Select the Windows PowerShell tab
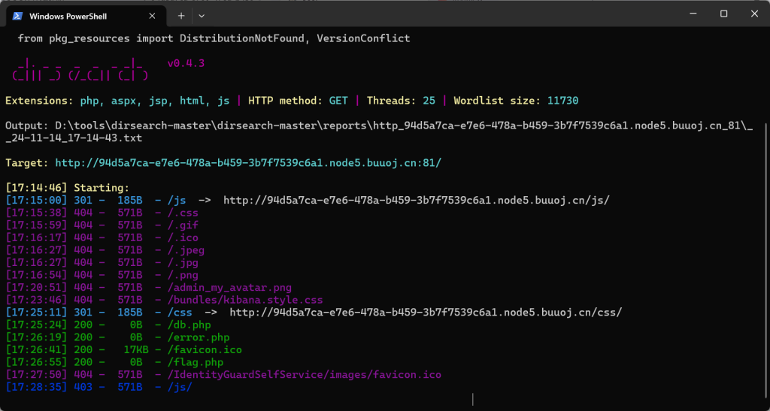The image size is (770, 411). coord(84,16)
